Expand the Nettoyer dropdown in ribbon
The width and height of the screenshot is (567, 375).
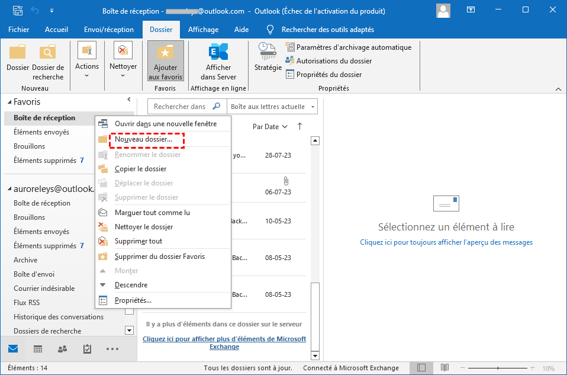123,75
